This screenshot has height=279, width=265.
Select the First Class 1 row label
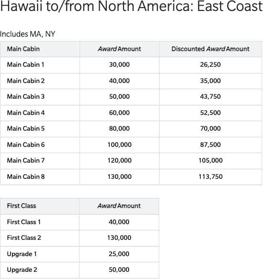(24, 222)
